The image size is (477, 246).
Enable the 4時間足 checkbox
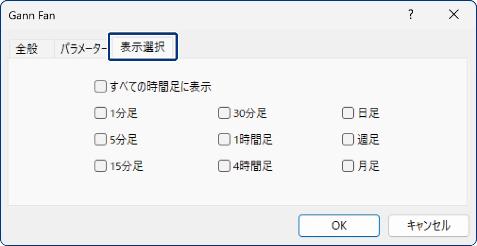tap(224, 165)
